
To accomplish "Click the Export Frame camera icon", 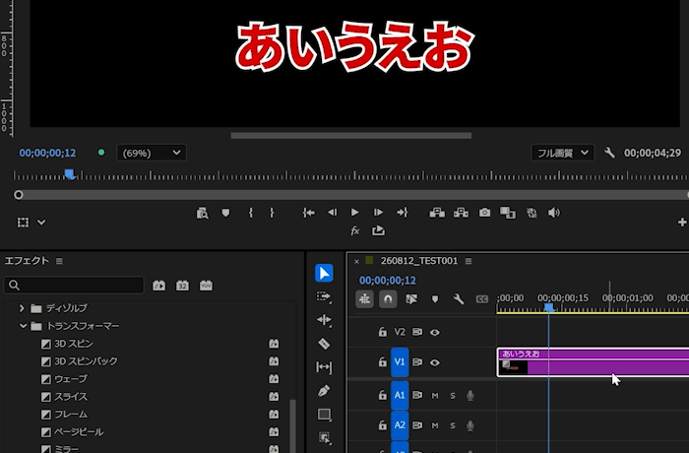I will coord(484,213).
